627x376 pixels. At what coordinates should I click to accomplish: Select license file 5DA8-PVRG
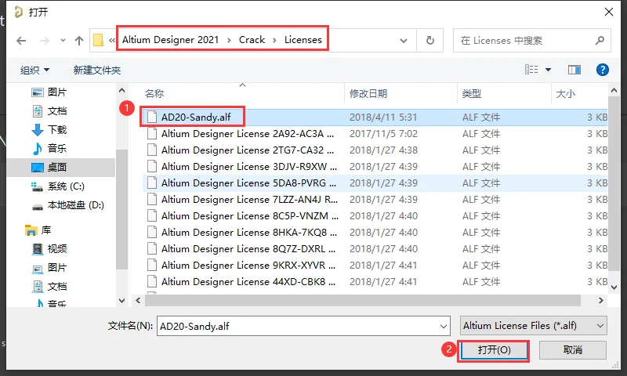pos(375,183)
